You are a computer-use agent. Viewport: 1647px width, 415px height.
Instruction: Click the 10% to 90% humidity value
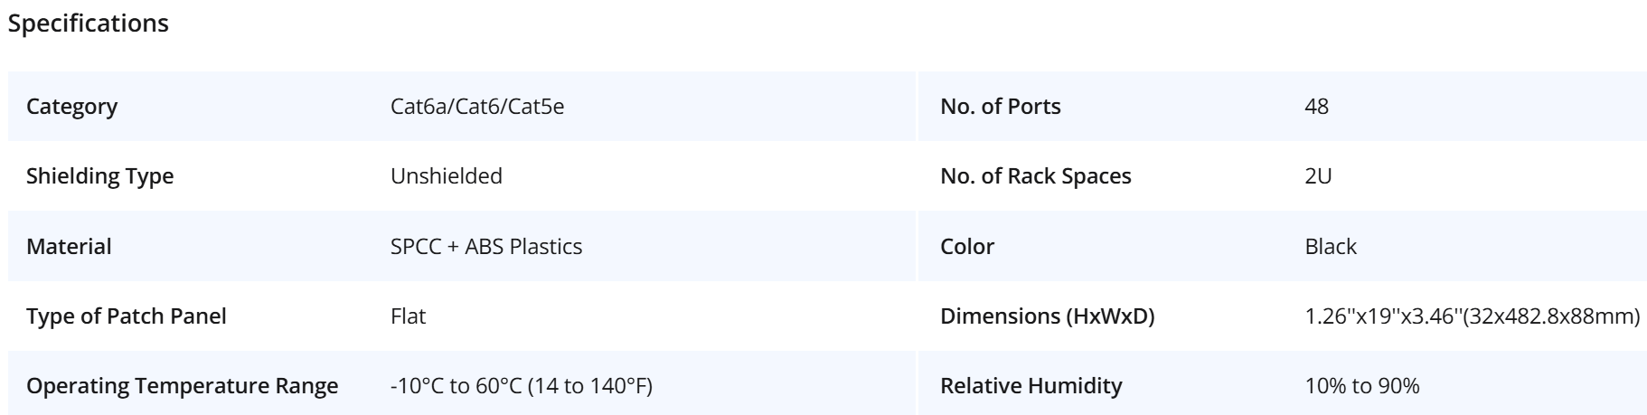(x=1362, y=386)
